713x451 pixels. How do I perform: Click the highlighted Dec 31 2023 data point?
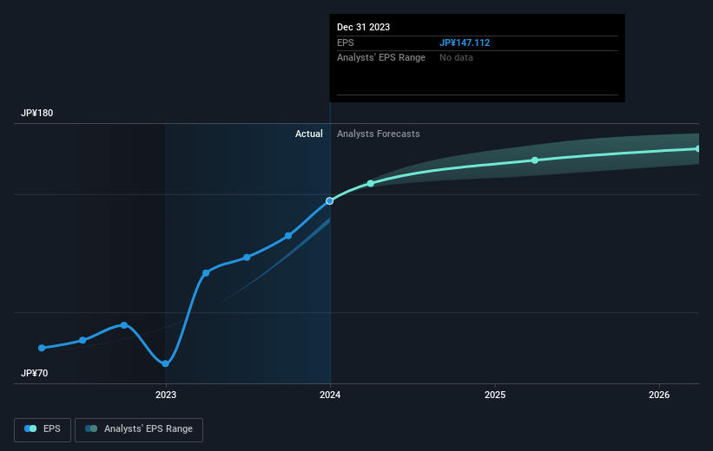point(330,200)
